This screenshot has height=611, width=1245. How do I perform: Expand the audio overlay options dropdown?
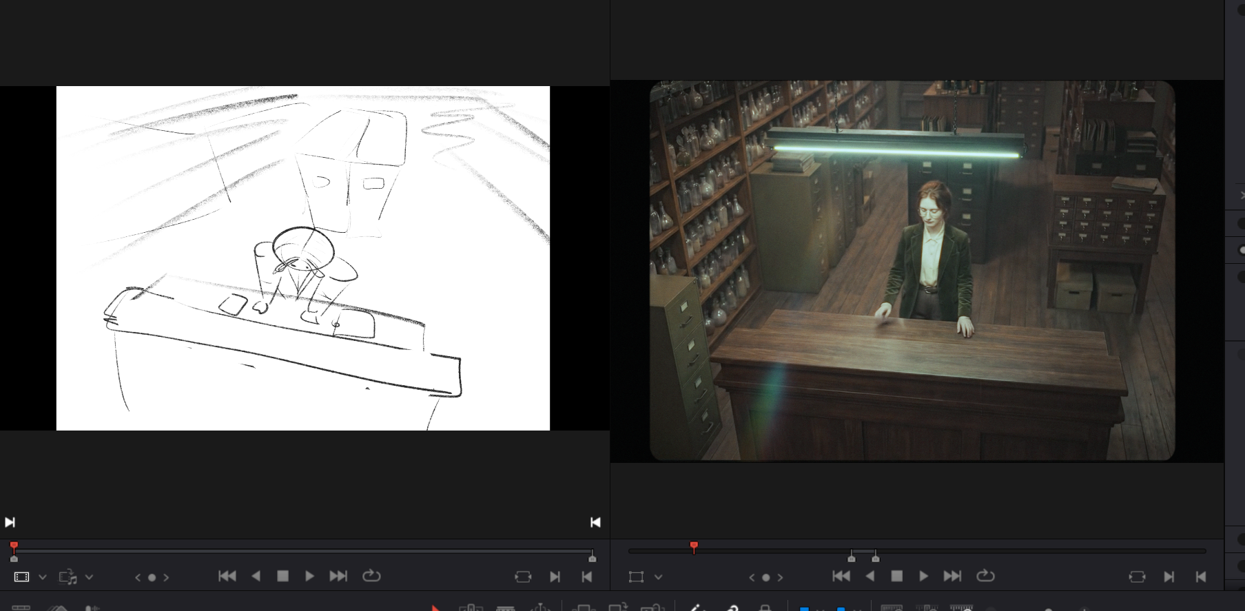(89, 577)
